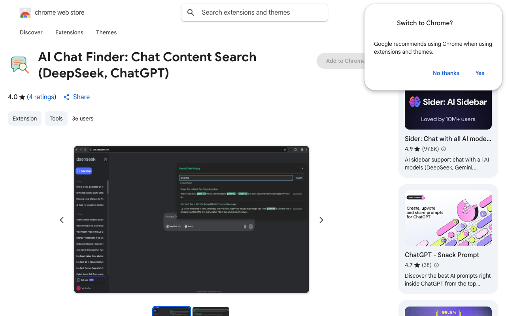Focus the Search extensions and themes field
The image size is (506, 316).
pyautogui.click(x=255, y=13)
